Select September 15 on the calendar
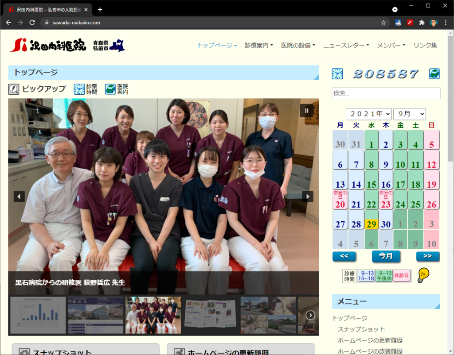This screenshot has height=355, width=454. coord(371,180)
